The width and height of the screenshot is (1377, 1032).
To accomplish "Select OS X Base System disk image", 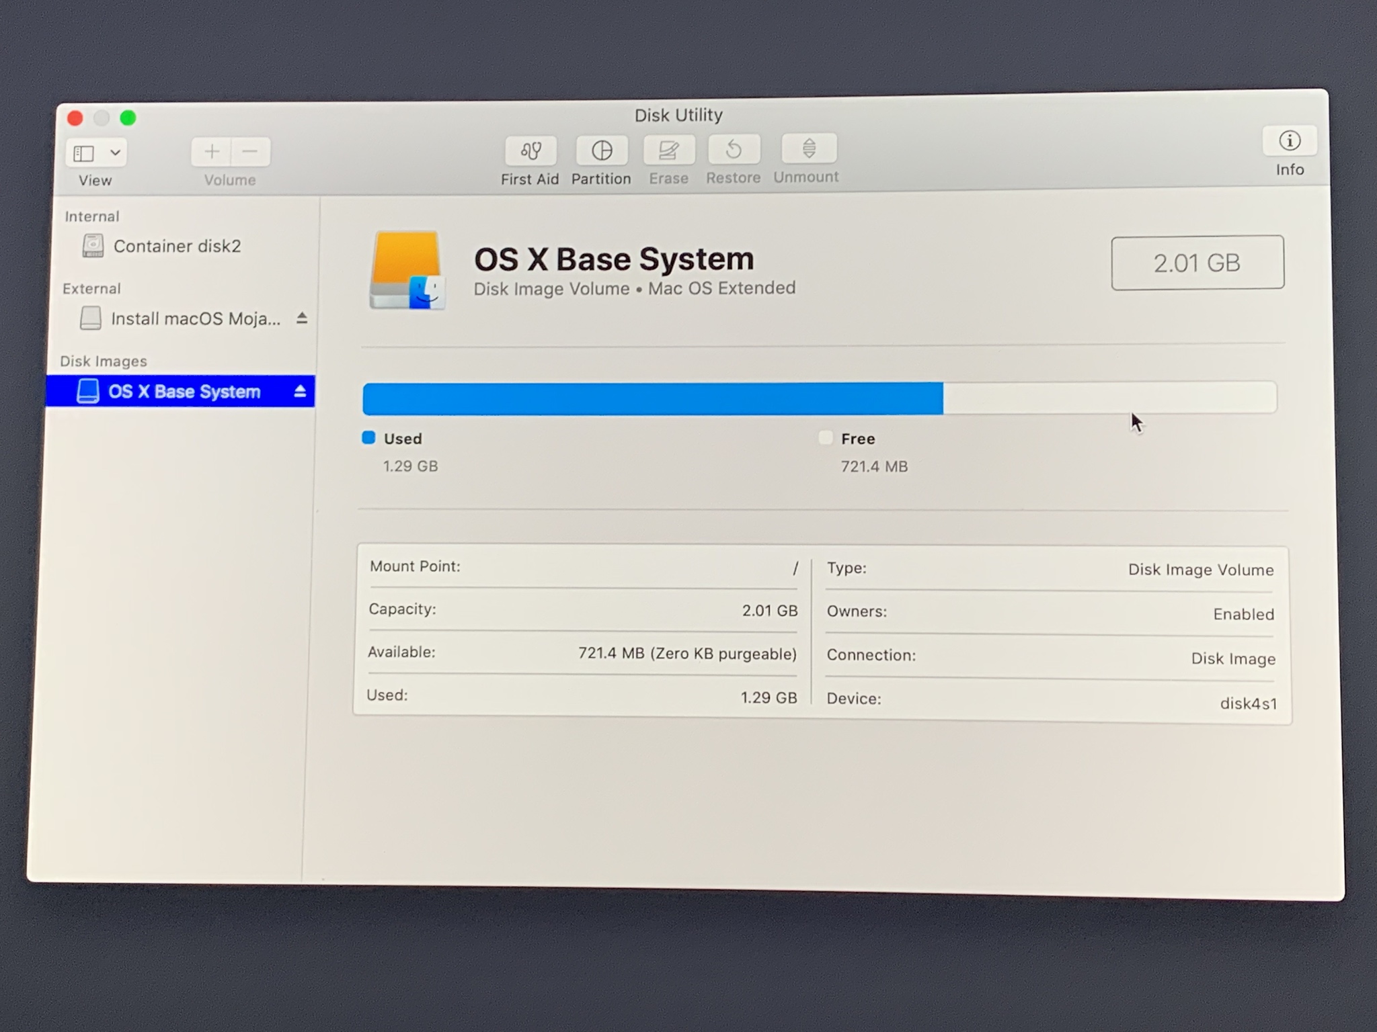I will (x=184, y=392).
